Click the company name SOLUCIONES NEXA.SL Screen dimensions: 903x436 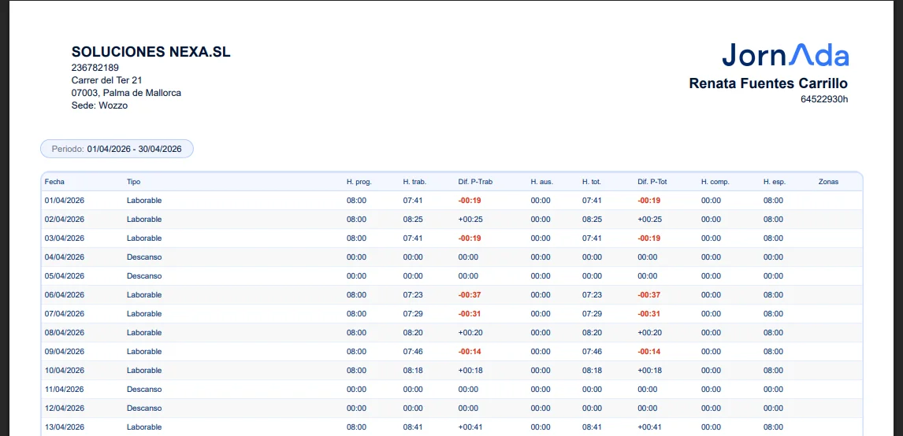pyautogui.click(x=150, y=52)
